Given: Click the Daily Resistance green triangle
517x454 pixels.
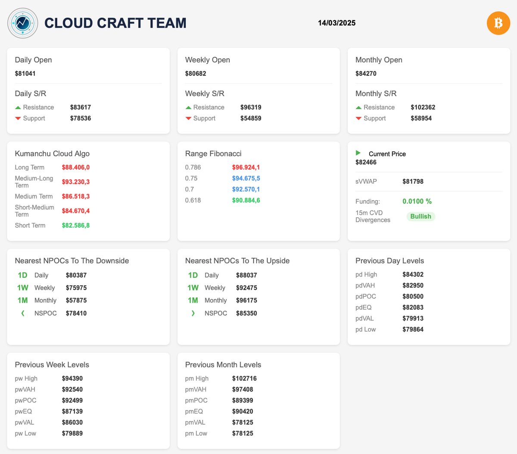Looking at the screenshot, I should coord(18,107).
